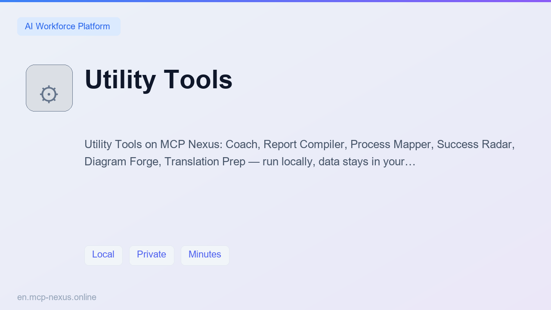Click the Utility Tools heading

158,80
